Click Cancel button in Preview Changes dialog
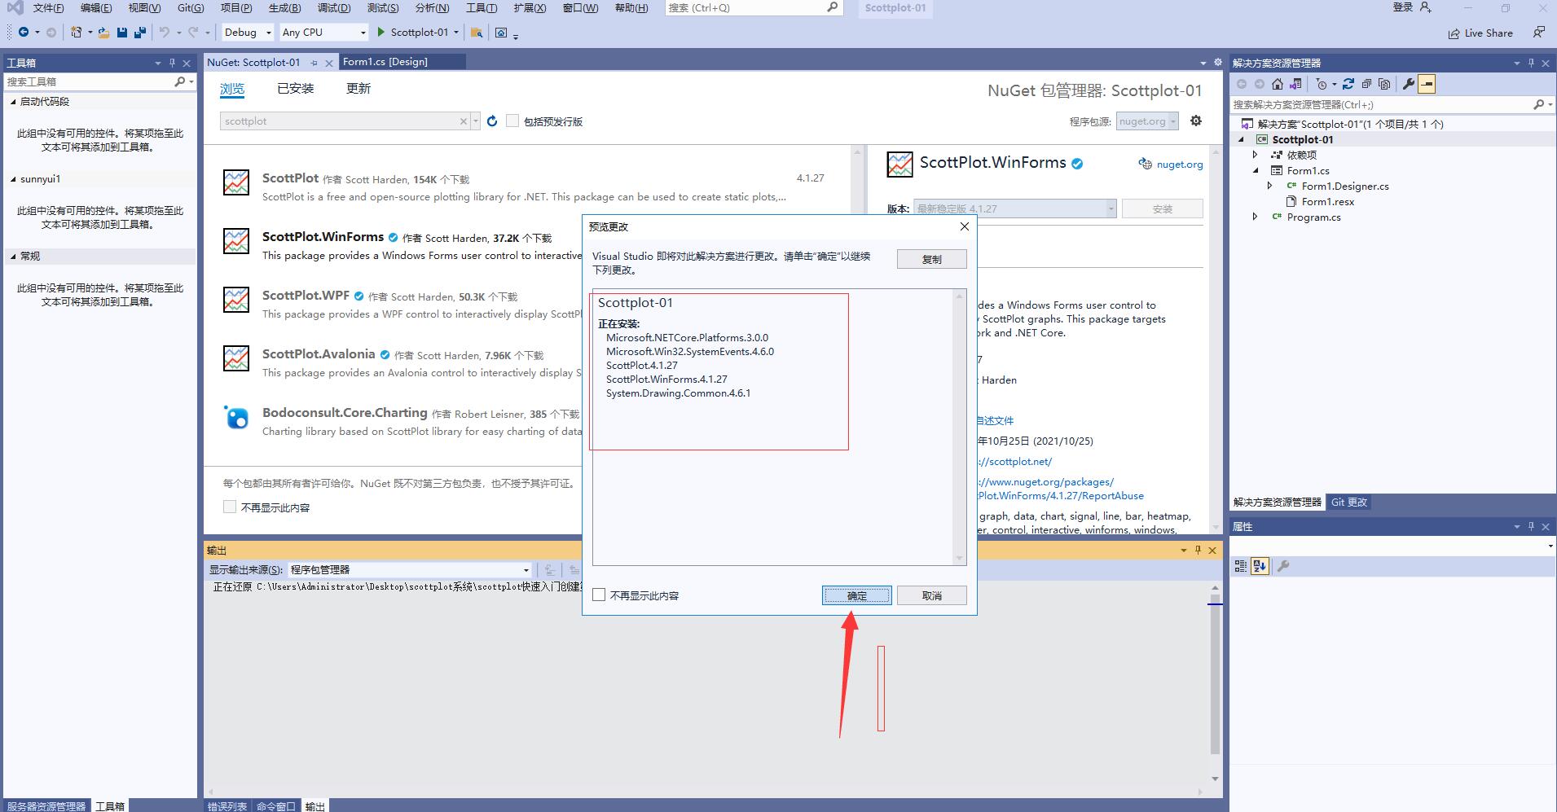Viewport: 1557px width, 812px height. [932, 595]
